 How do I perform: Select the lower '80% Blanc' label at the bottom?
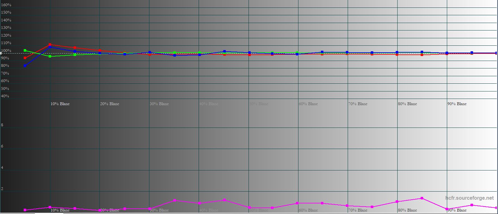tap(407, 210)
